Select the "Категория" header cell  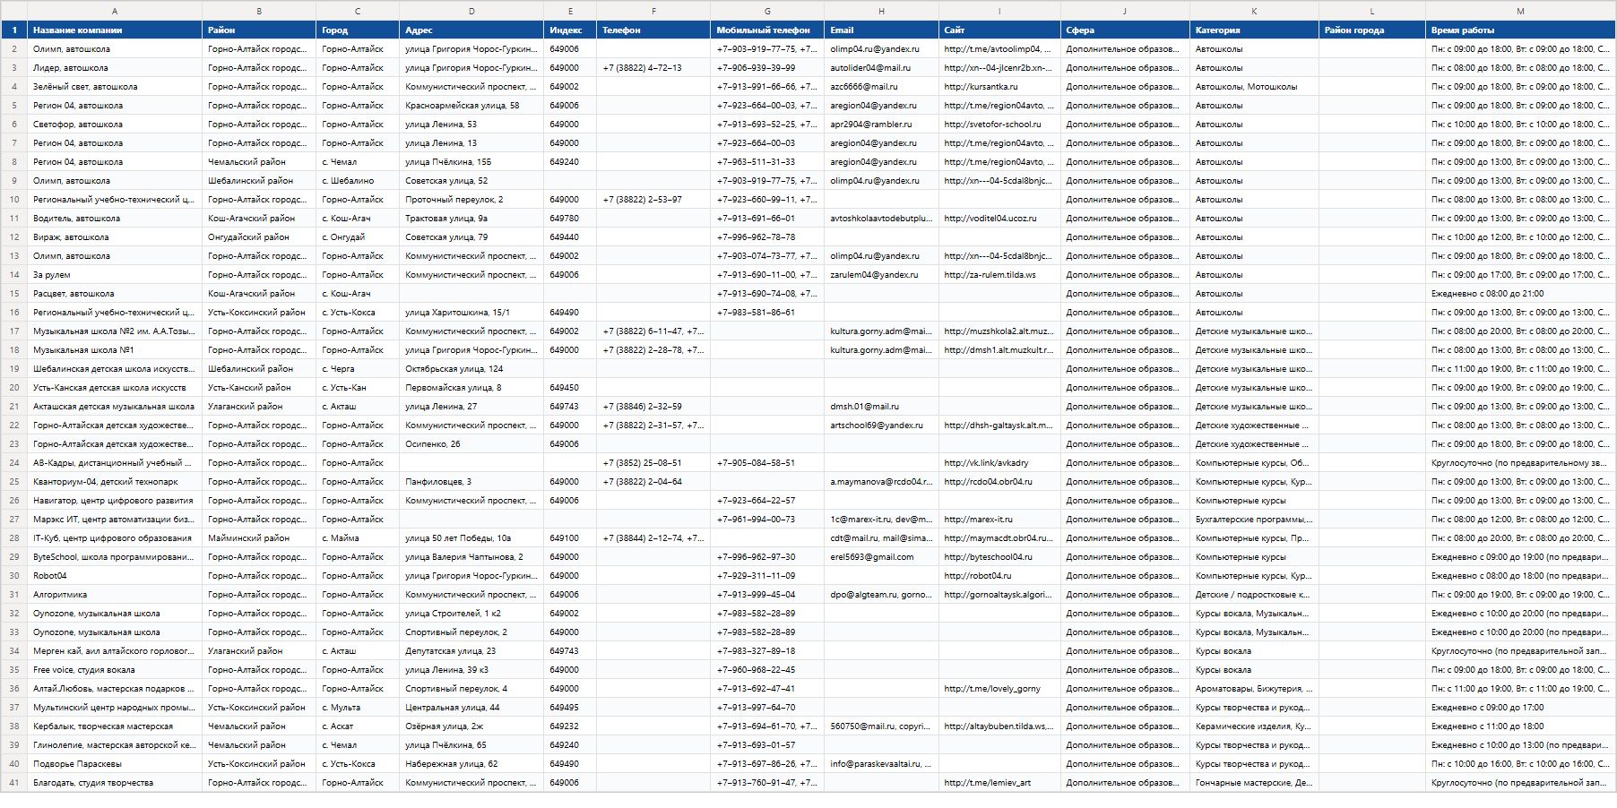pyautogui.click(x=1254, y=30)
